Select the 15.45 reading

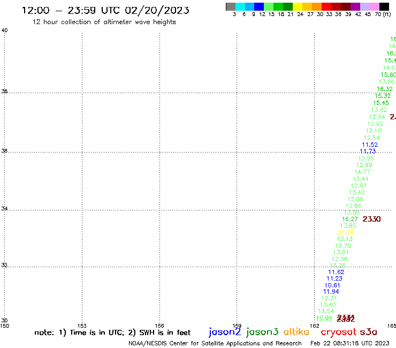coord(381,103)
